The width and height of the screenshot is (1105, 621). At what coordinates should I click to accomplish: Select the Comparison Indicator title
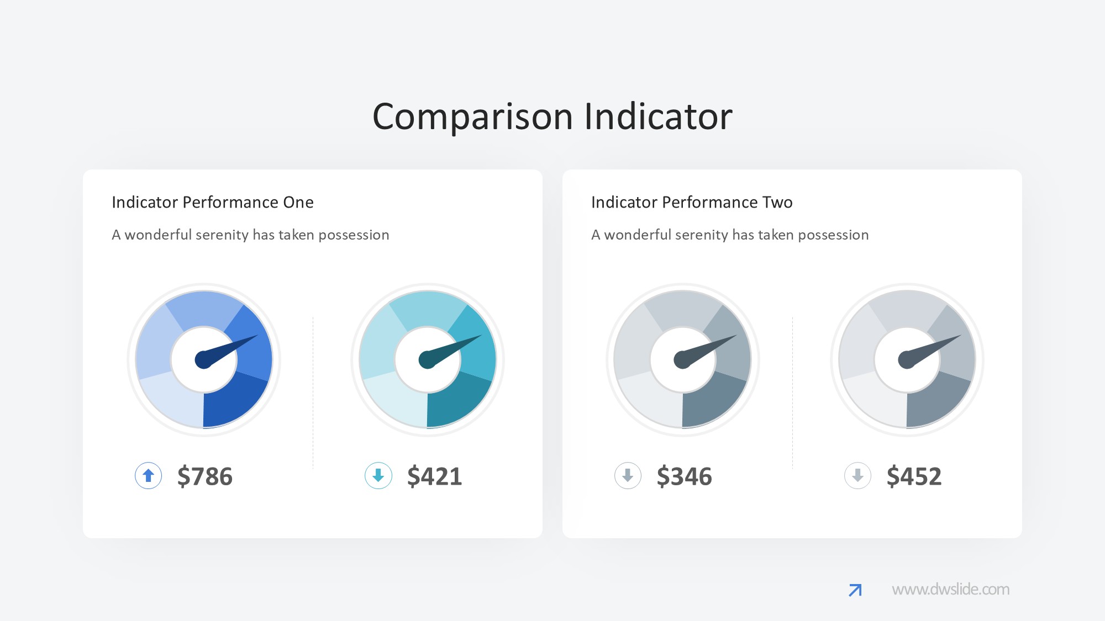pos(552,116)
